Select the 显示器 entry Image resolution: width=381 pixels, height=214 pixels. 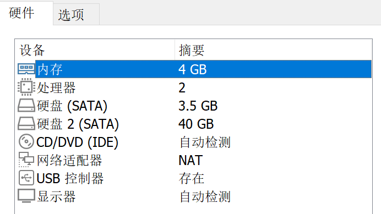[x=195, y=196]
